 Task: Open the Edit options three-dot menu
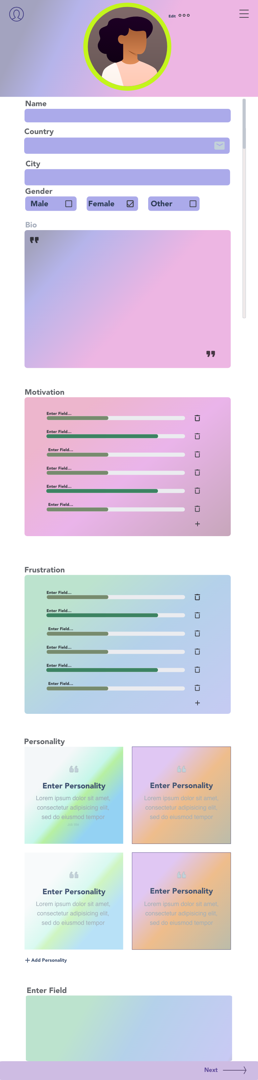(184, 15)
